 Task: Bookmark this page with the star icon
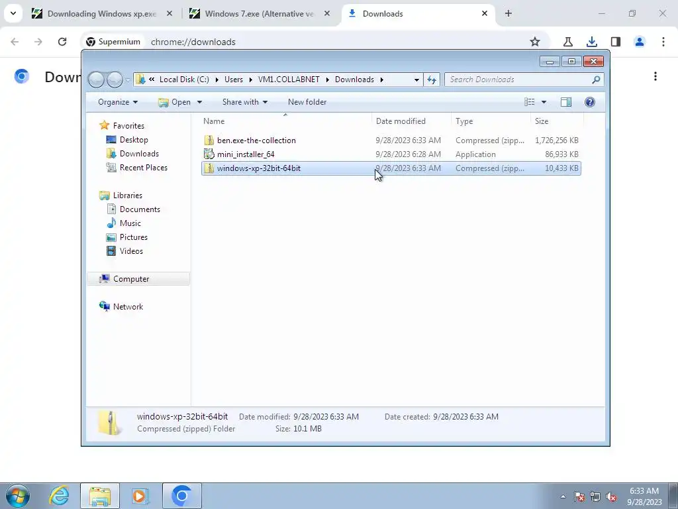535,42
